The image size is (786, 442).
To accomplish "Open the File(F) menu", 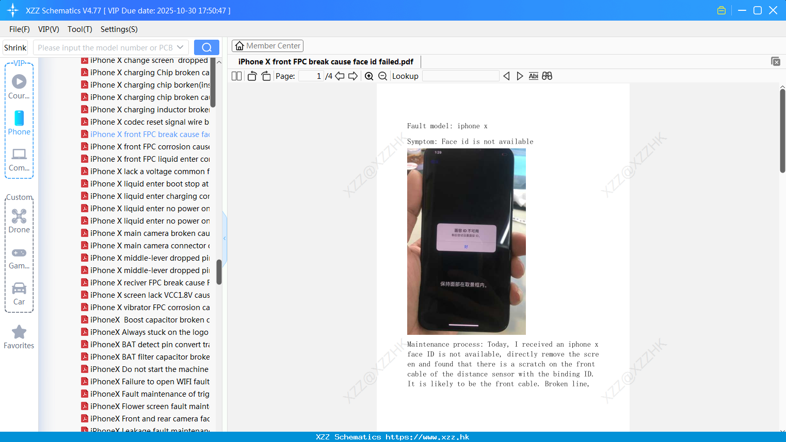I will (20, 29).
